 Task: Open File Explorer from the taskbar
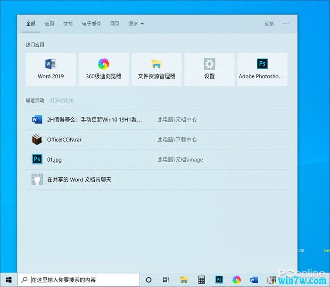click(x=184, y=280)
